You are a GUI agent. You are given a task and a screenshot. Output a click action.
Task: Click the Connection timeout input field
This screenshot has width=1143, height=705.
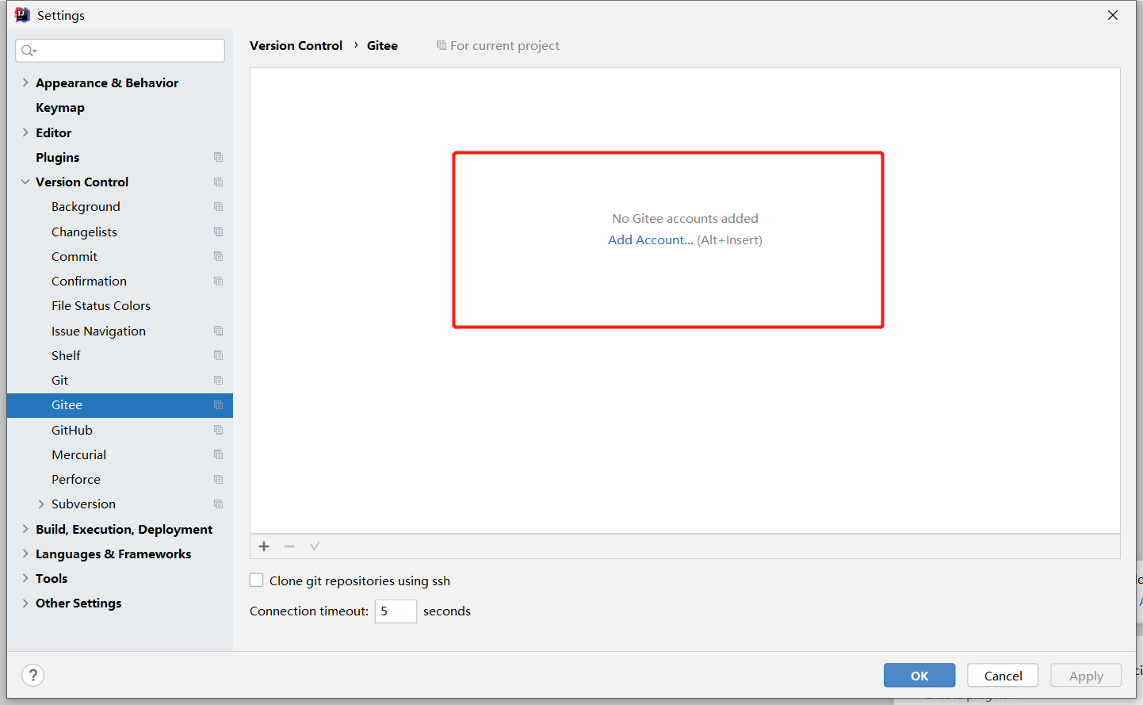(x=396, y=611)
